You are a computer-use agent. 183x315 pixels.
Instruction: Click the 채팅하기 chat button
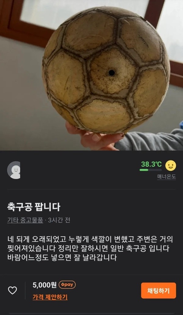(159, 291)
